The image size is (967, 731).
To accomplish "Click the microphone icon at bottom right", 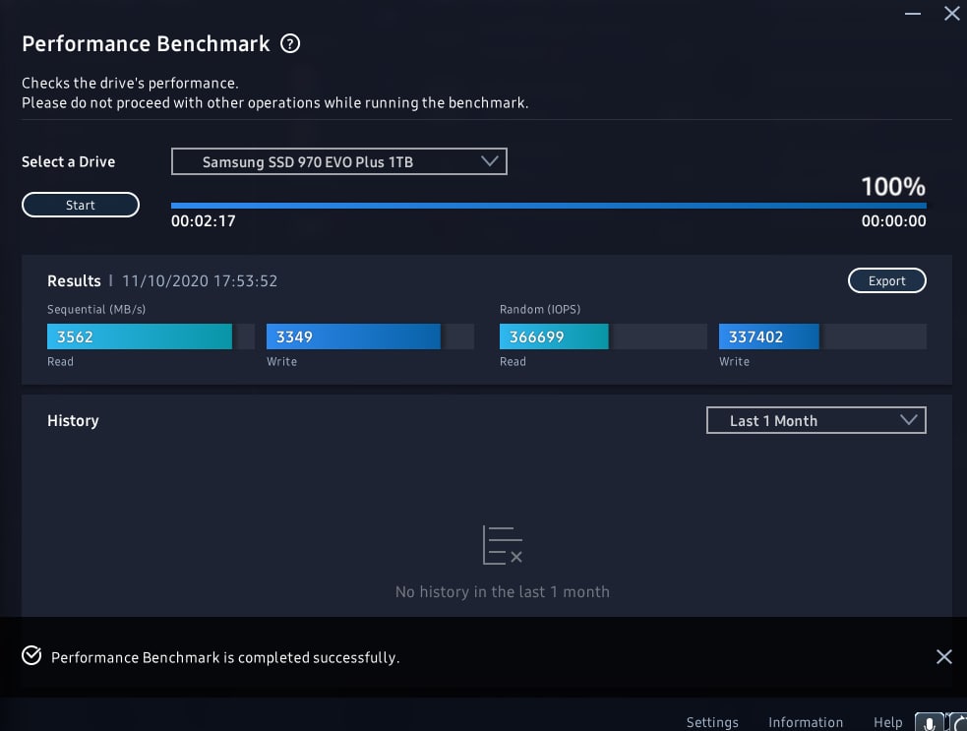I will coord(929,722).
